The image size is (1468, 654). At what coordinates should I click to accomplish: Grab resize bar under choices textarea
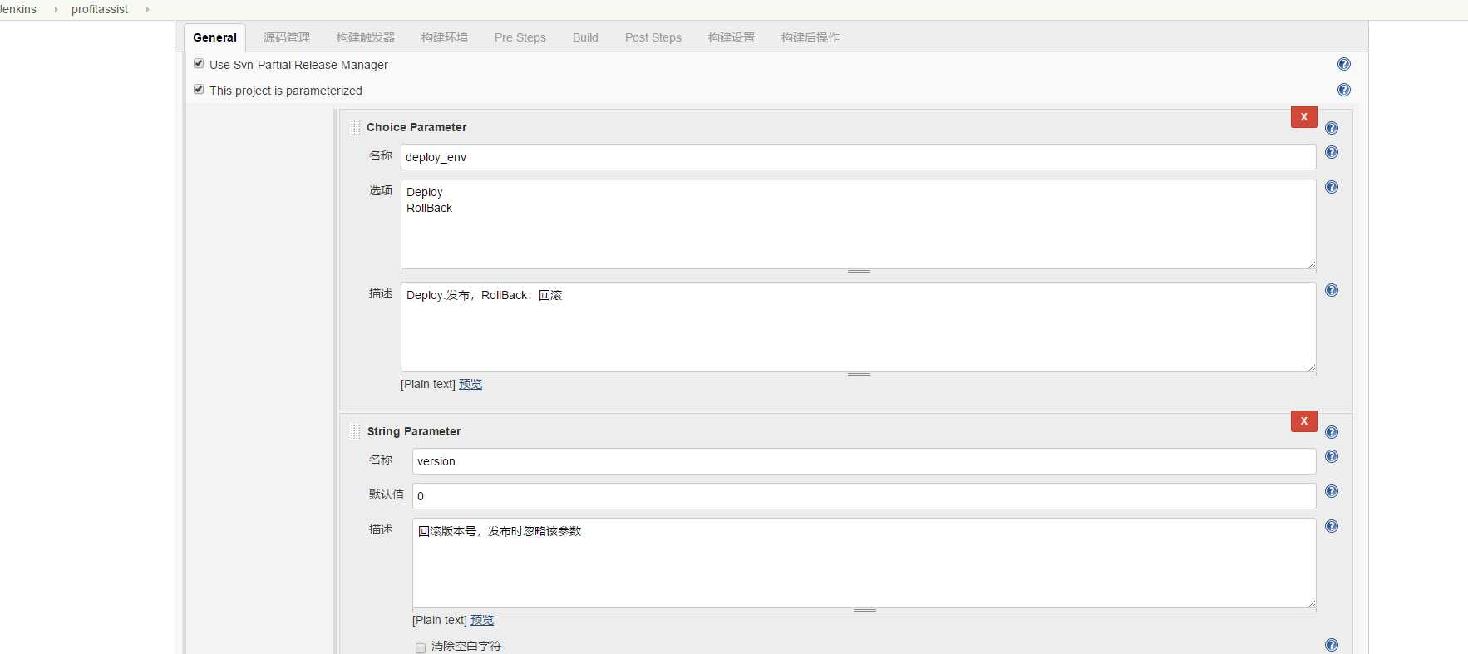click(858, 271)
